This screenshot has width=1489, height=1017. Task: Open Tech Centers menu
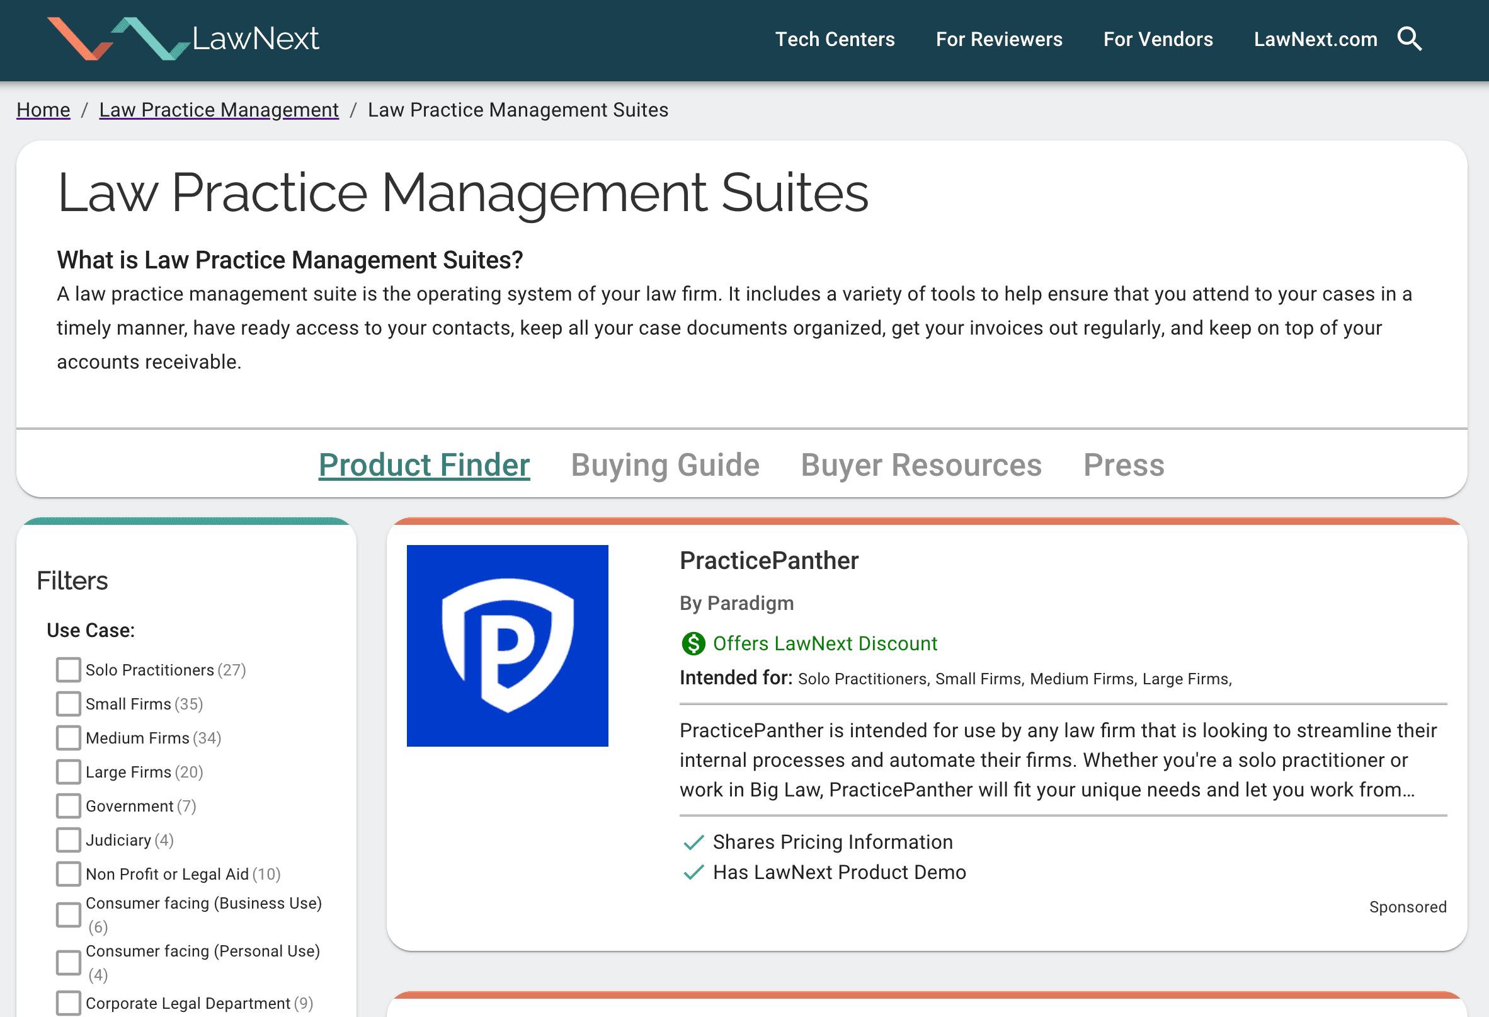(x=835, y=39)
